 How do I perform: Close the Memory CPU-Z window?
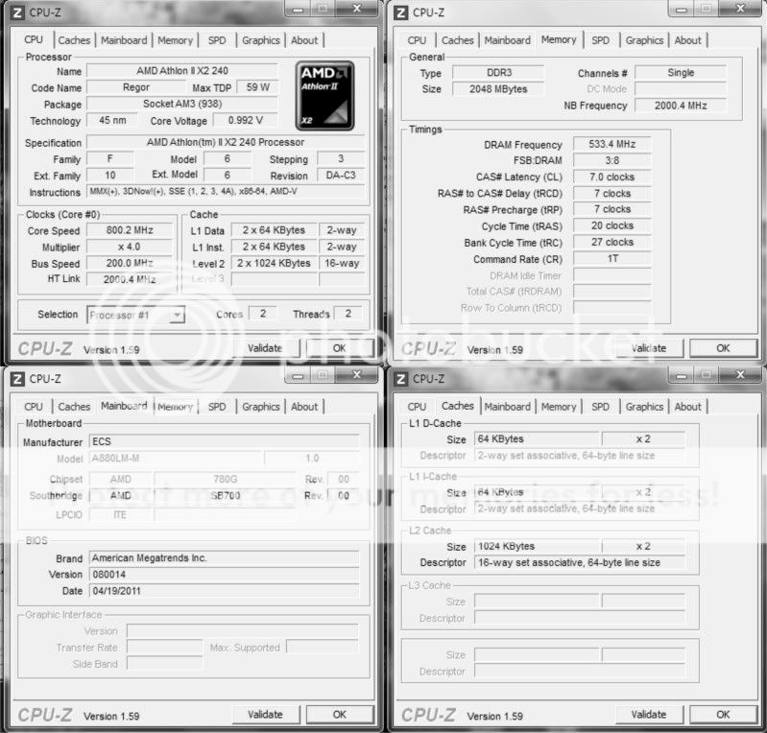tap(739, 9)
